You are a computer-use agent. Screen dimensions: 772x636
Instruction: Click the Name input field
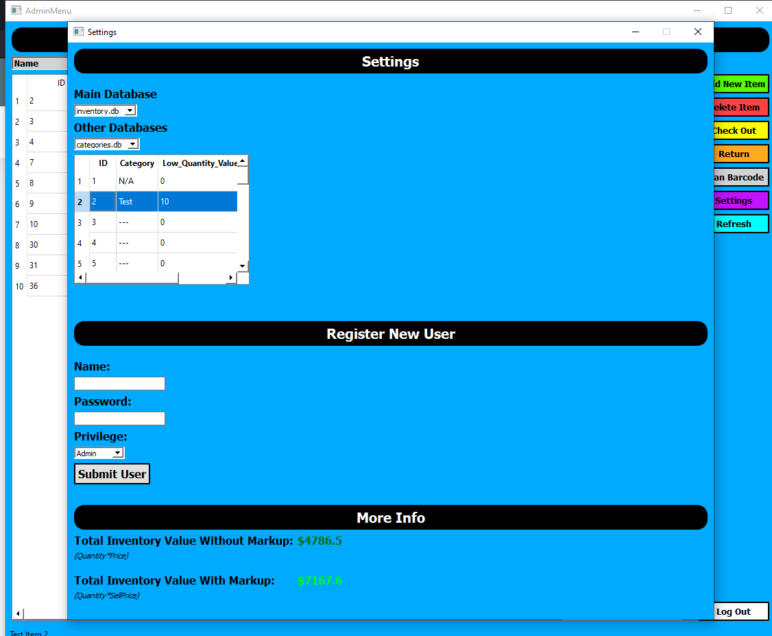[x=119, y=384]
